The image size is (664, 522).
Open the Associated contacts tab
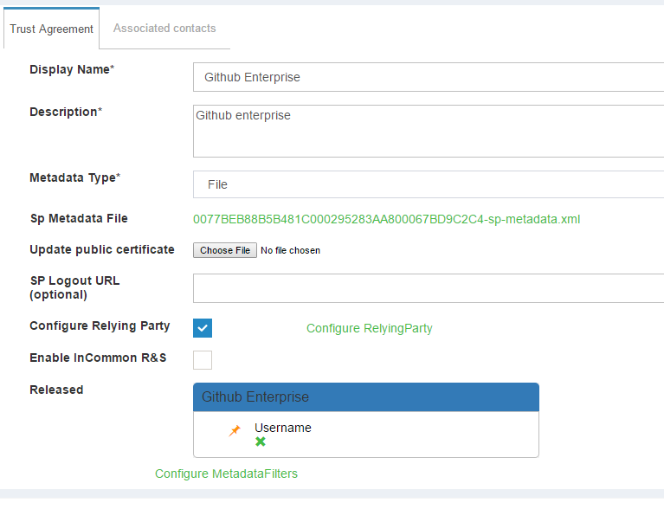pos(164,29)
